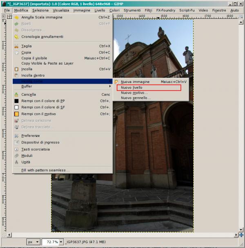Select Copia il visibile menu entry

tap(62, 58)
